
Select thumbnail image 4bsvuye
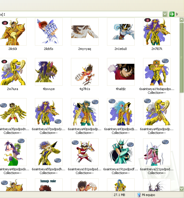coord(49,72)
